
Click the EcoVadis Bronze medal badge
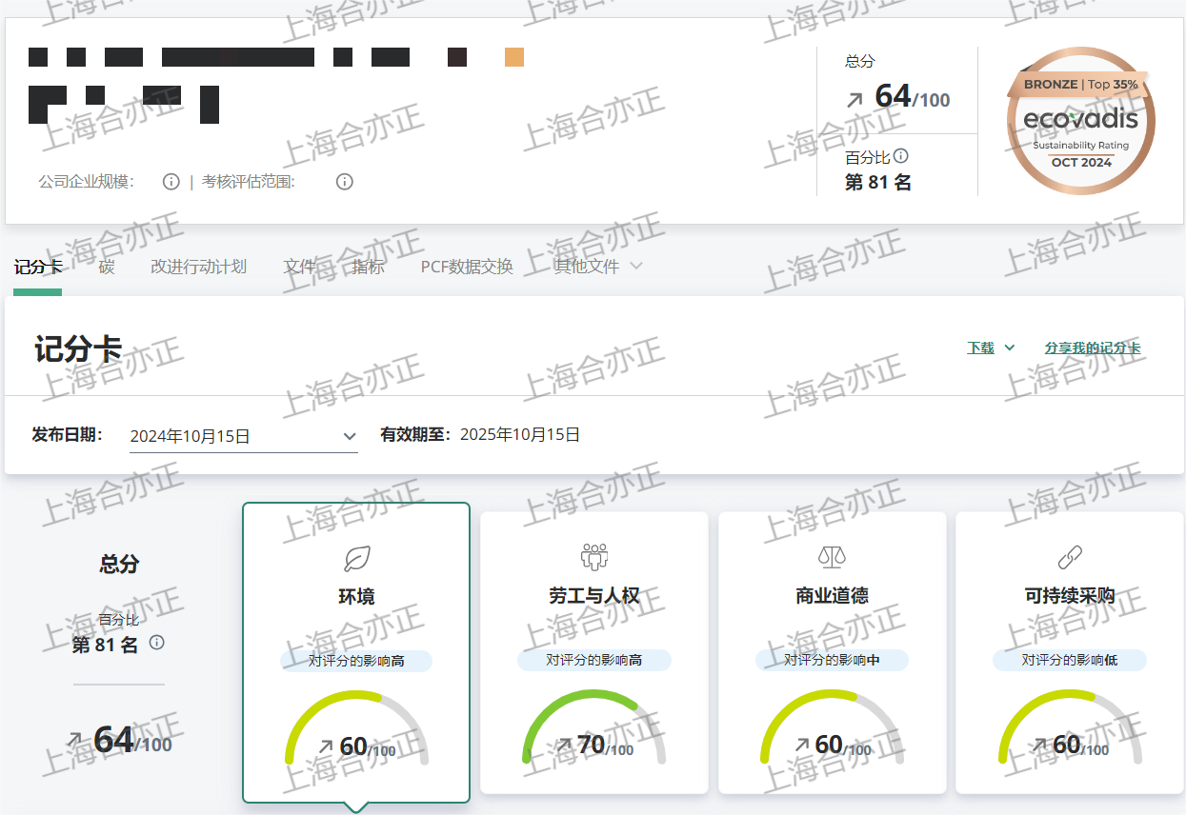[1080, 121]
